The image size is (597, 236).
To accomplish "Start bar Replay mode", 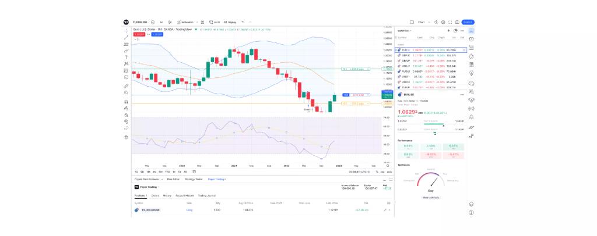I will 230,23.
